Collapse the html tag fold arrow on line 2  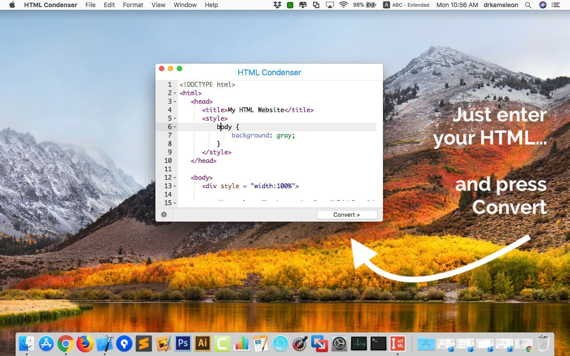pos(175,93)
